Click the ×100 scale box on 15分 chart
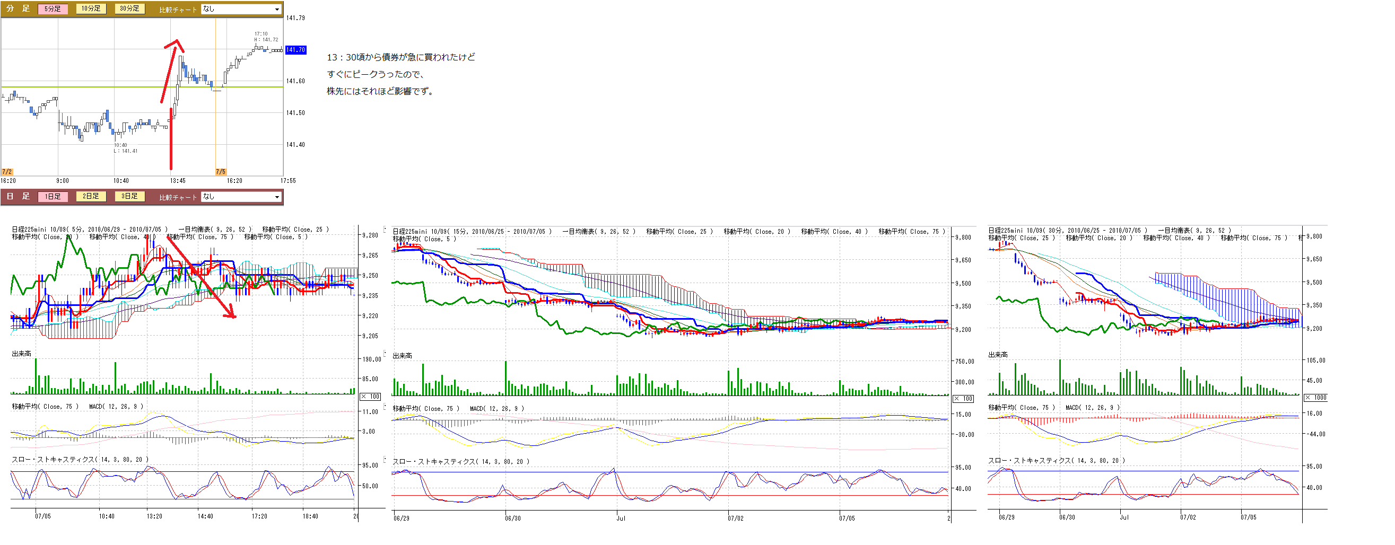 963,399
